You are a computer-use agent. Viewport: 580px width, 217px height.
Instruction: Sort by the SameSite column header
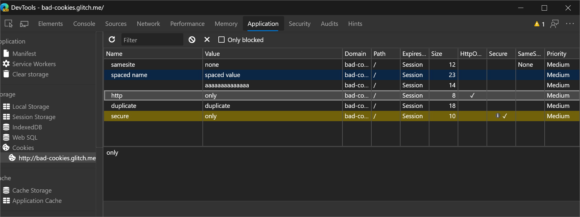[x=530, y=54]
